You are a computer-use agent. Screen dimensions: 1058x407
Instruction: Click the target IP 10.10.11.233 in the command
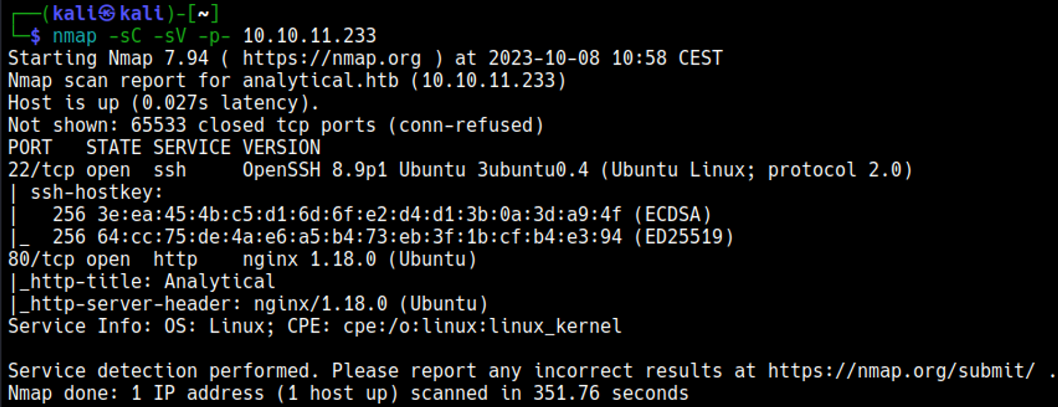click(x=309, y=36)
